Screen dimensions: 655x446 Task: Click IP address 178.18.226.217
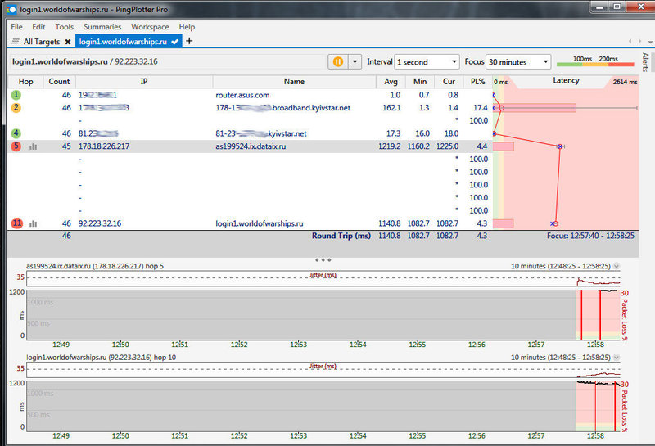pos(104,146)
